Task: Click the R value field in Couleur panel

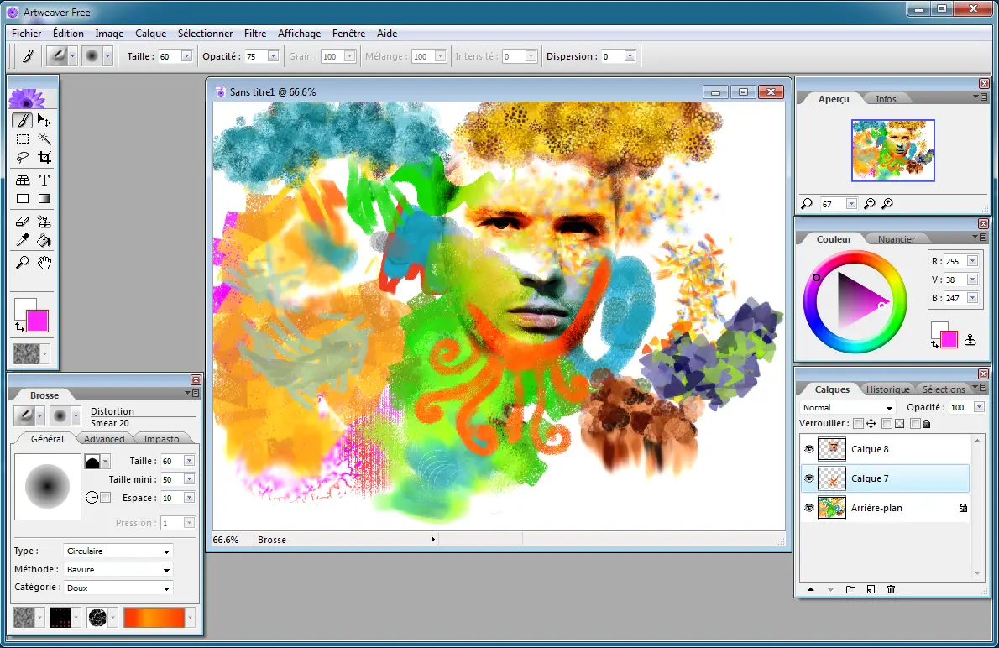Action: [955, 261]
